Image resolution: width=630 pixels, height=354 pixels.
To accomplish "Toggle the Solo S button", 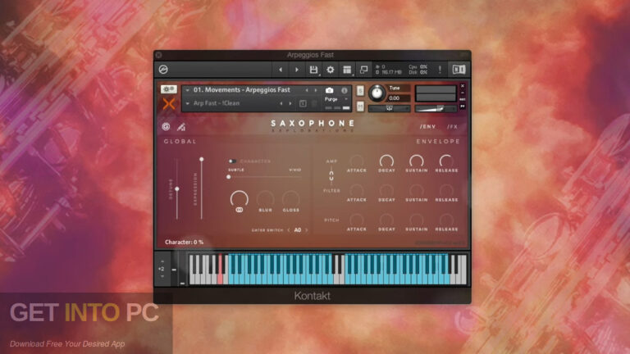I will click(360, 91).
